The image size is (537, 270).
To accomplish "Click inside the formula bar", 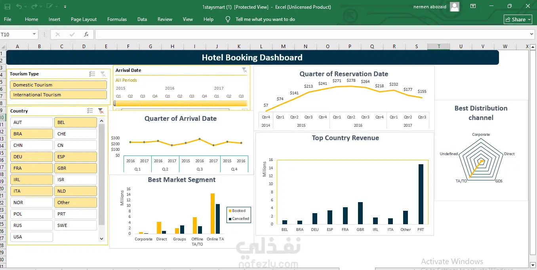I will (x=311, y=34).
